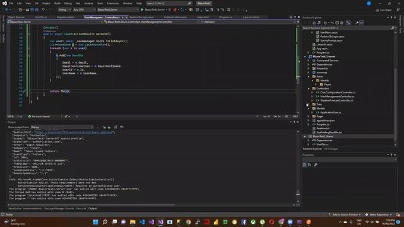
Task: Expand the Connected Services node
Action: pos(309,61)
